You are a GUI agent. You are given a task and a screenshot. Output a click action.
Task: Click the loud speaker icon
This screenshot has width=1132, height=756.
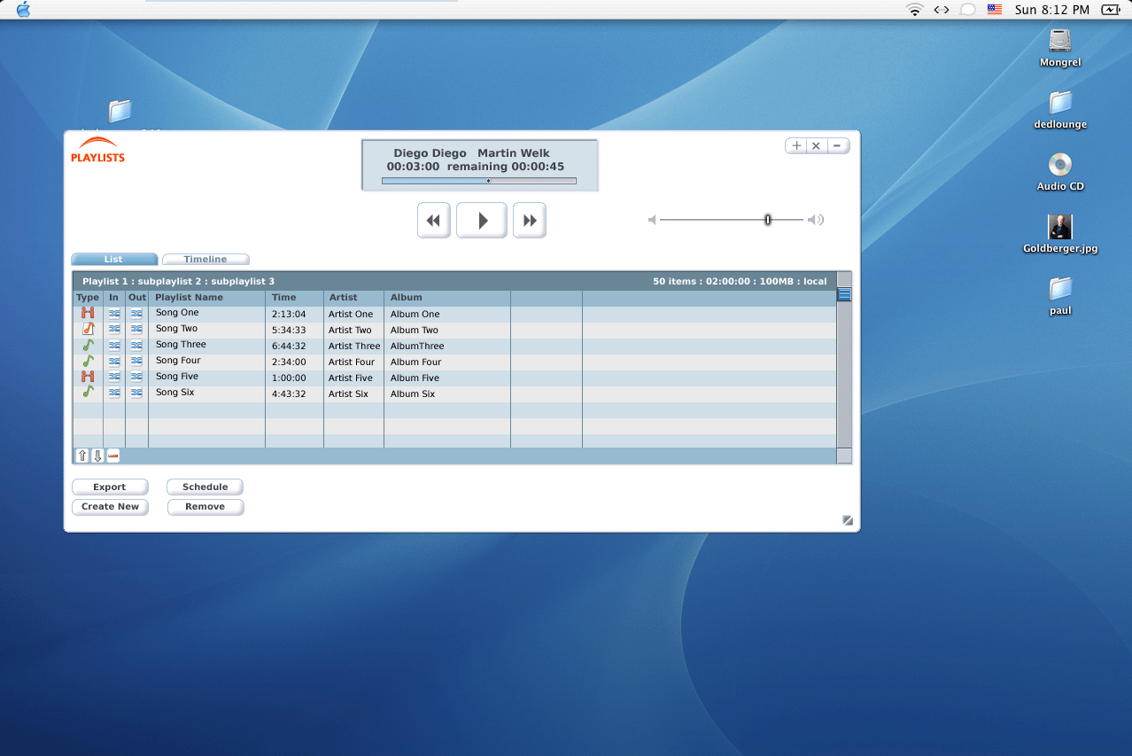[x=816, y=220]
